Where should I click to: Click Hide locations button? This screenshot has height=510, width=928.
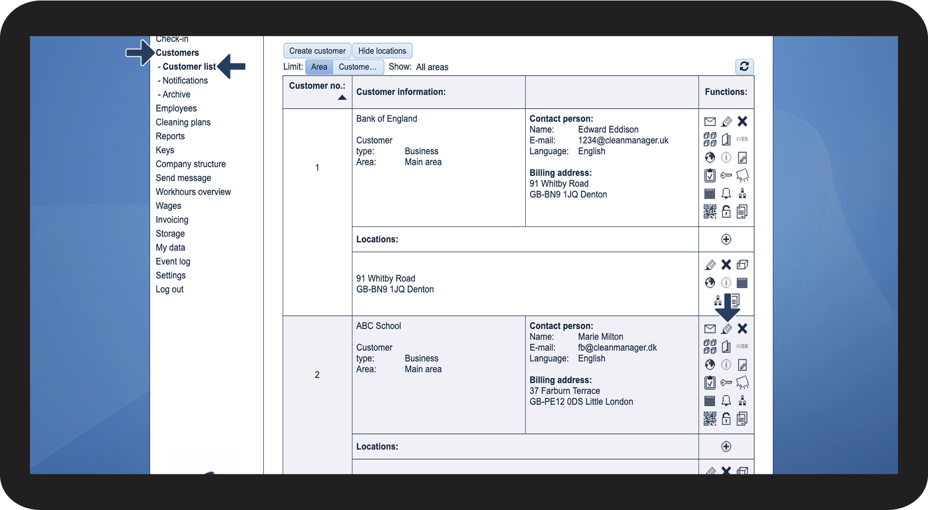[382, 51]
